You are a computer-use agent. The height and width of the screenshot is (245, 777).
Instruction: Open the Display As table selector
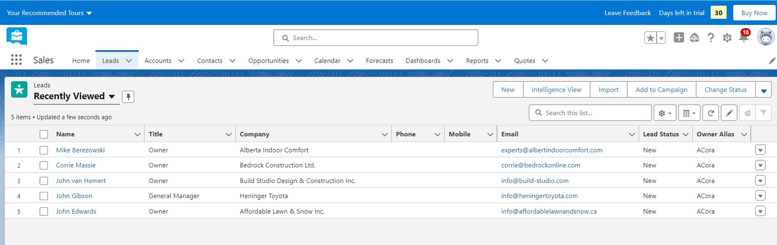[689, 113]
